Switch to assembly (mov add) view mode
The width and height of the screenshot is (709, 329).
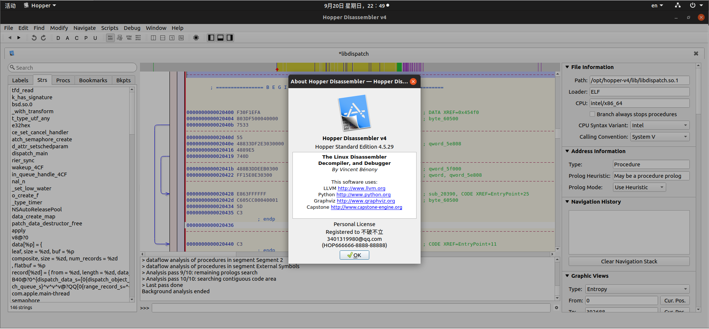[110, 38]
